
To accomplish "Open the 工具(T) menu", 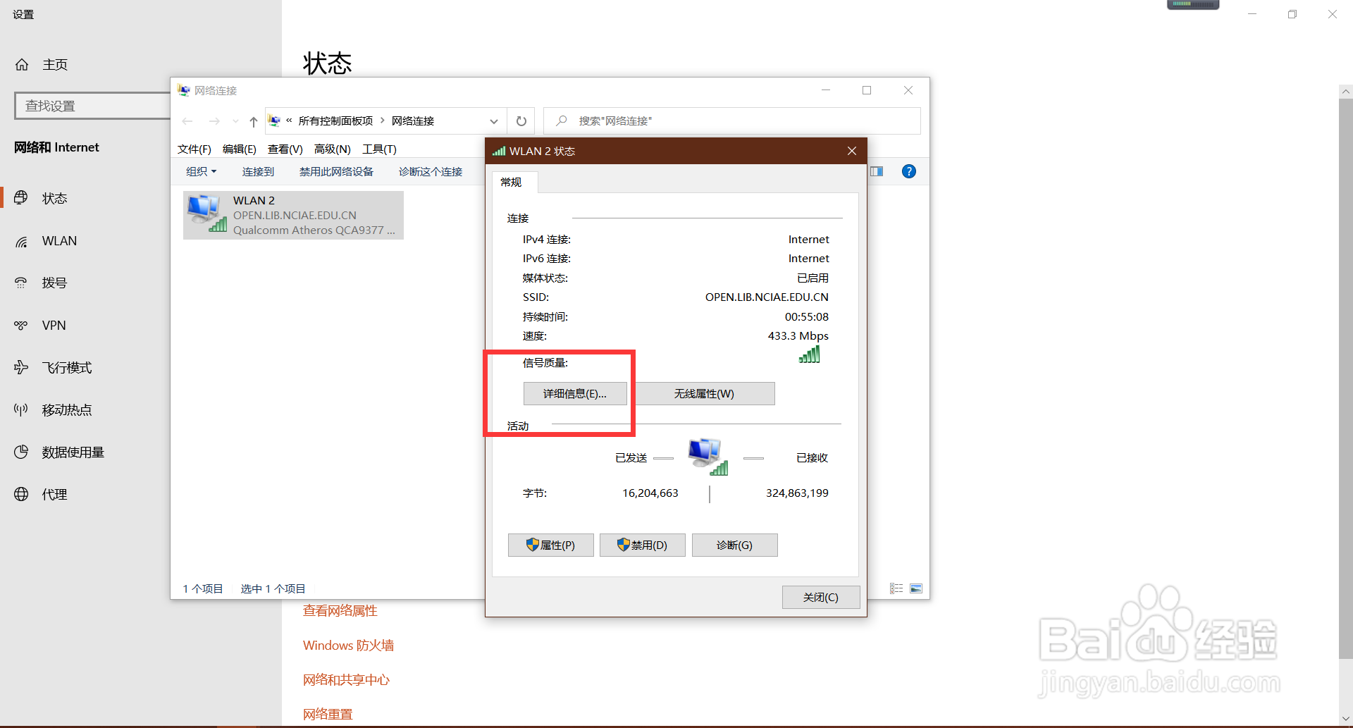I will [380, 149].
